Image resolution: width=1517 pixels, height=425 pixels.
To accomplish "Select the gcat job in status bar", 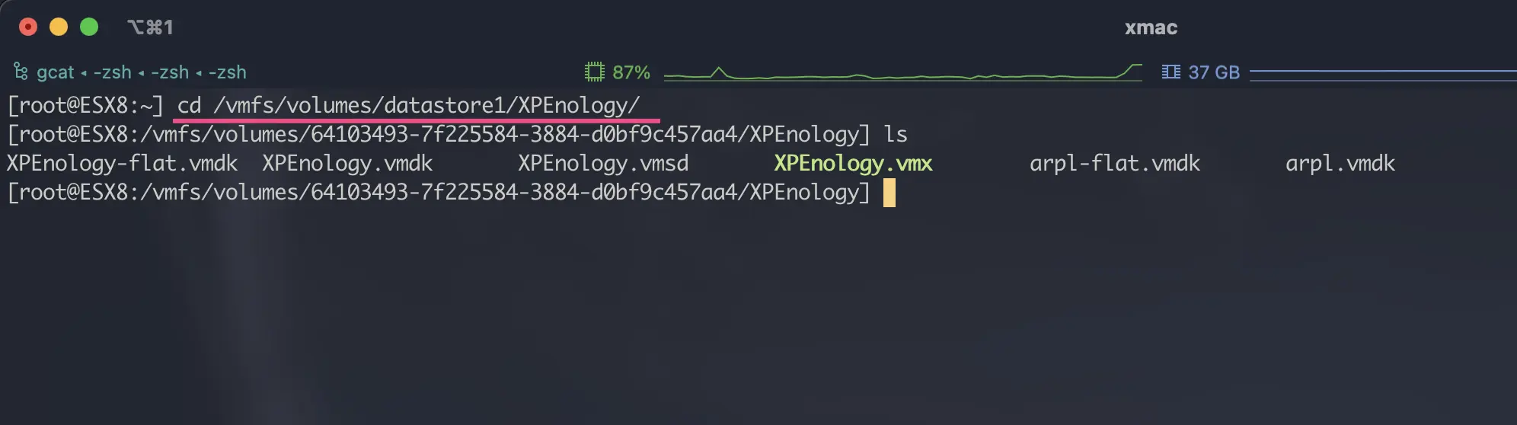I will [56, 72].
